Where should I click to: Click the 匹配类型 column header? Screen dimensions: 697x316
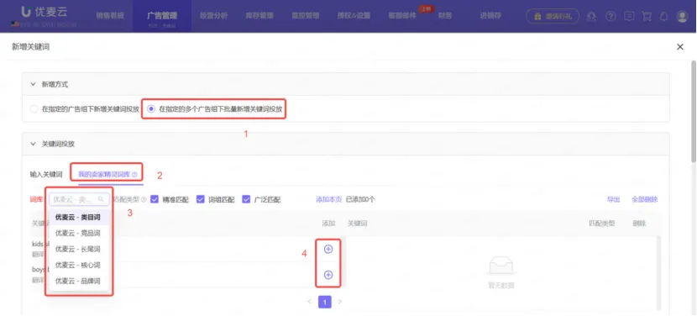601,223
